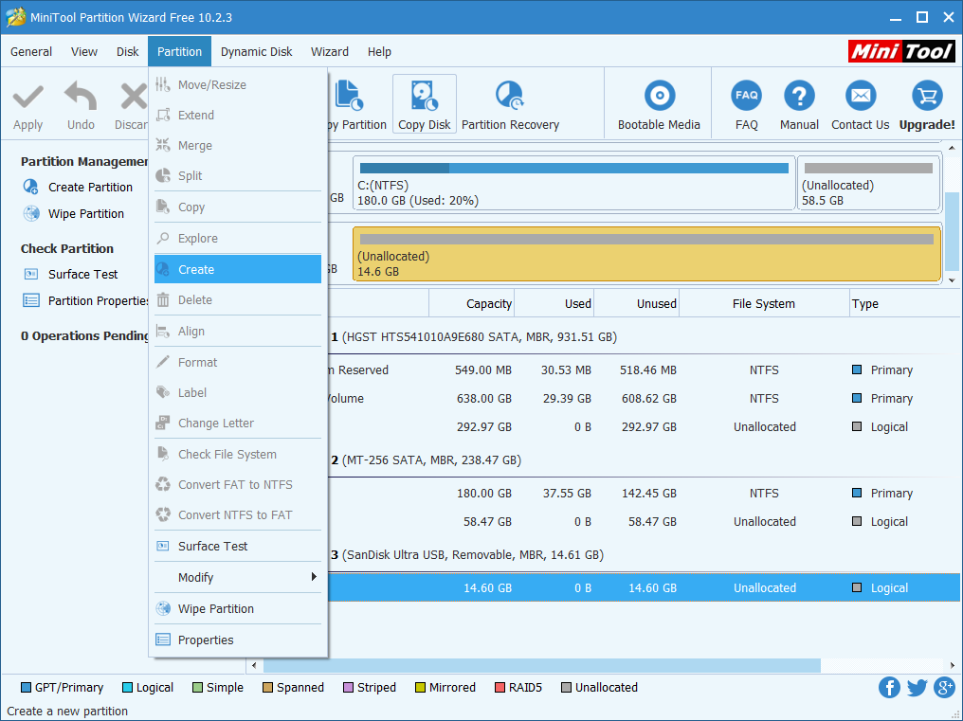
Task: Open the Dynamic Disk menu
Action: coord(256,52)
